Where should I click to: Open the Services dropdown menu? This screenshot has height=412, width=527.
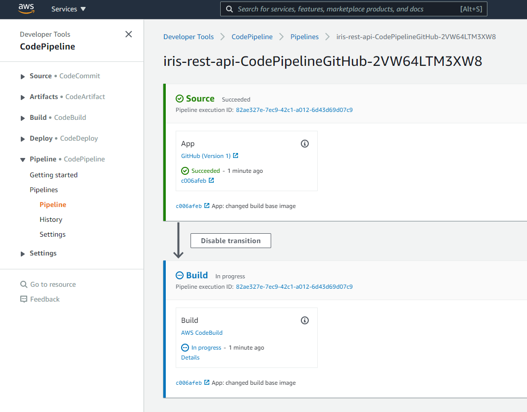[68, 9]
